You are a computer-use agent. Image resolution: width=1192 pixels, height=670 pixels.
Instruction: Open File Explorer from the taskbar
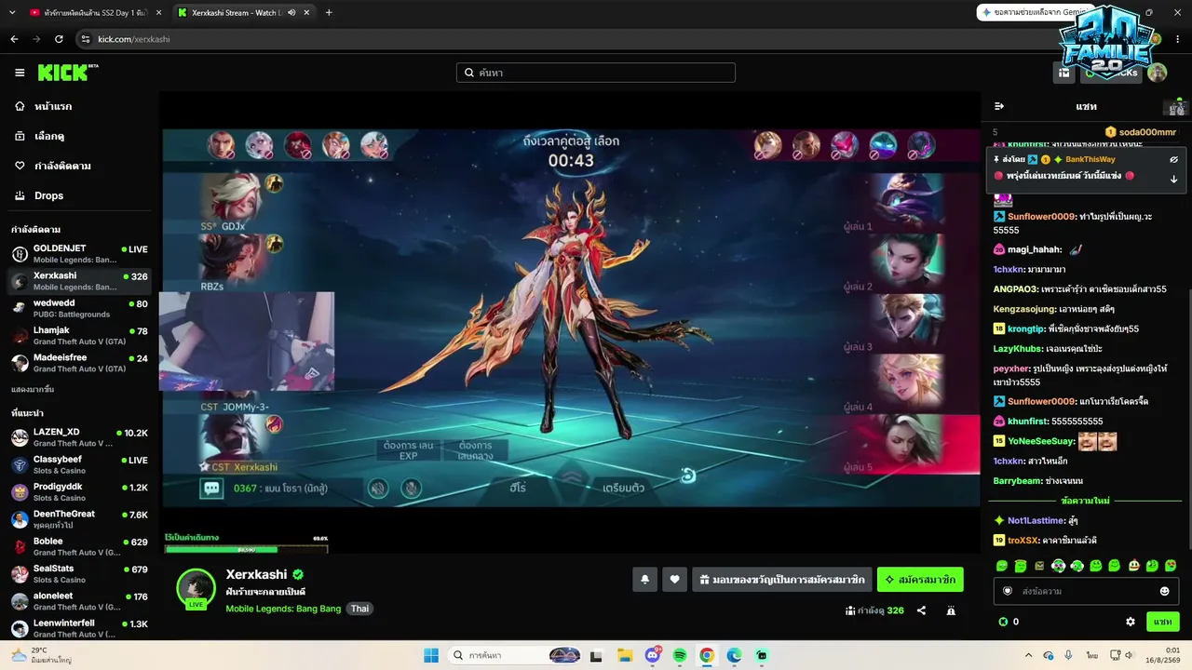tap(625, 655)
